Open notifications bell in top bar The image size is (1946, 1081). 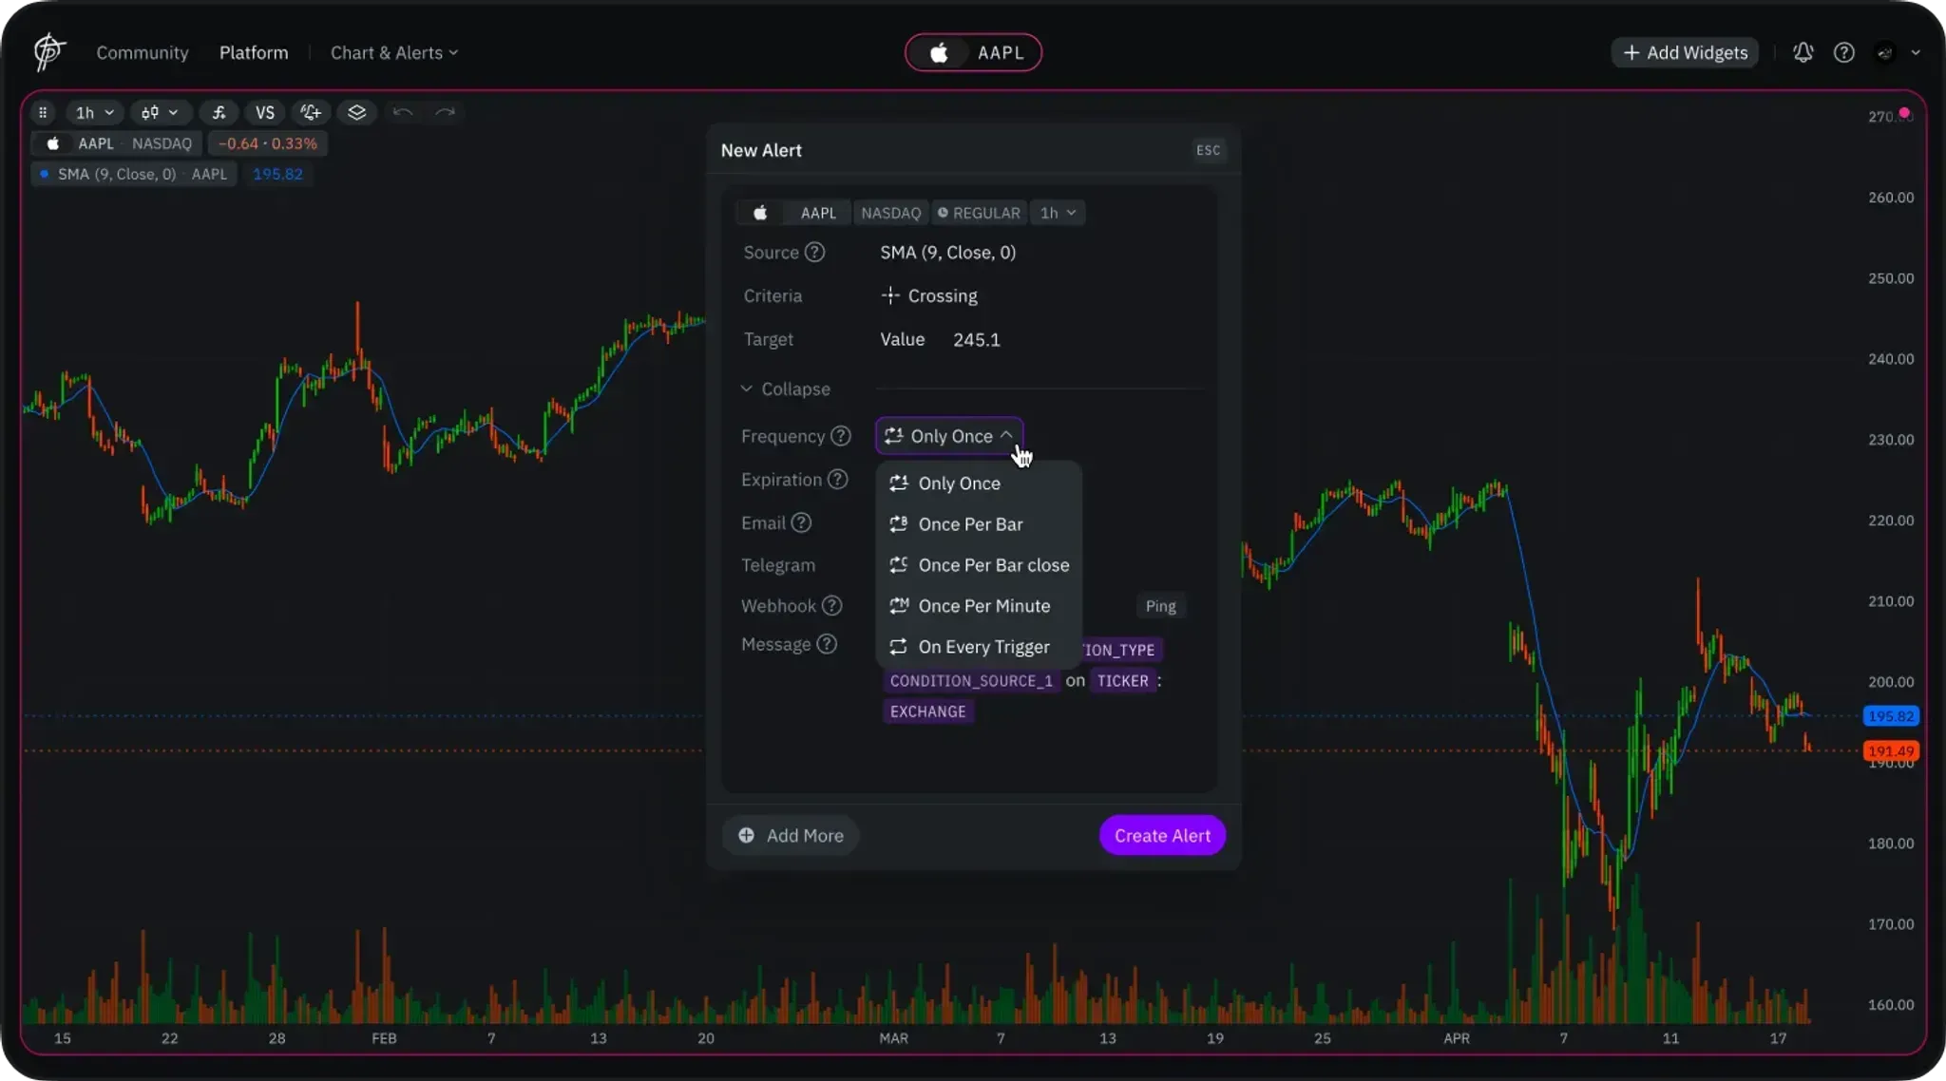pyautogui.click(x=1803, y=52)
